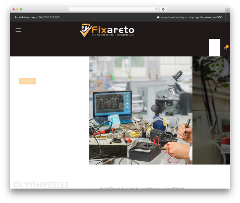Minimize the window with yellow button

17,10
